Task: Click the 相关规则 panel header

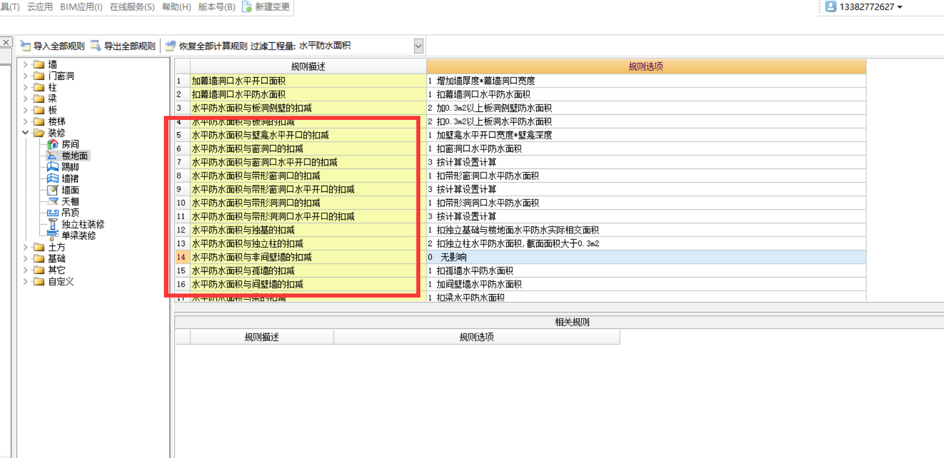Action: 572,322
